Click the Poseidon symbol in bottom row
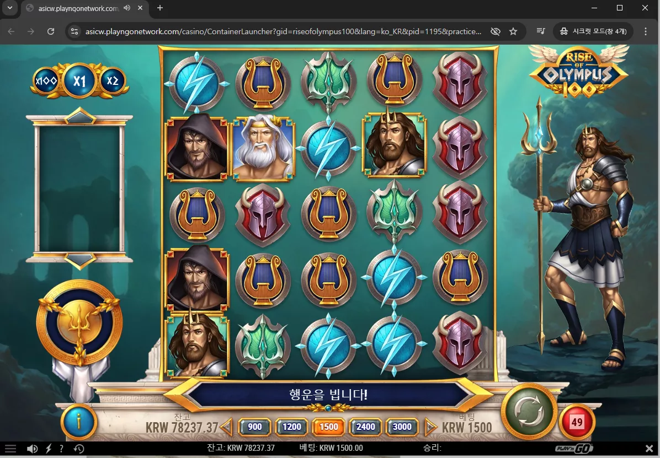This screenshot has height=458, width=660. tap(198, 343)
